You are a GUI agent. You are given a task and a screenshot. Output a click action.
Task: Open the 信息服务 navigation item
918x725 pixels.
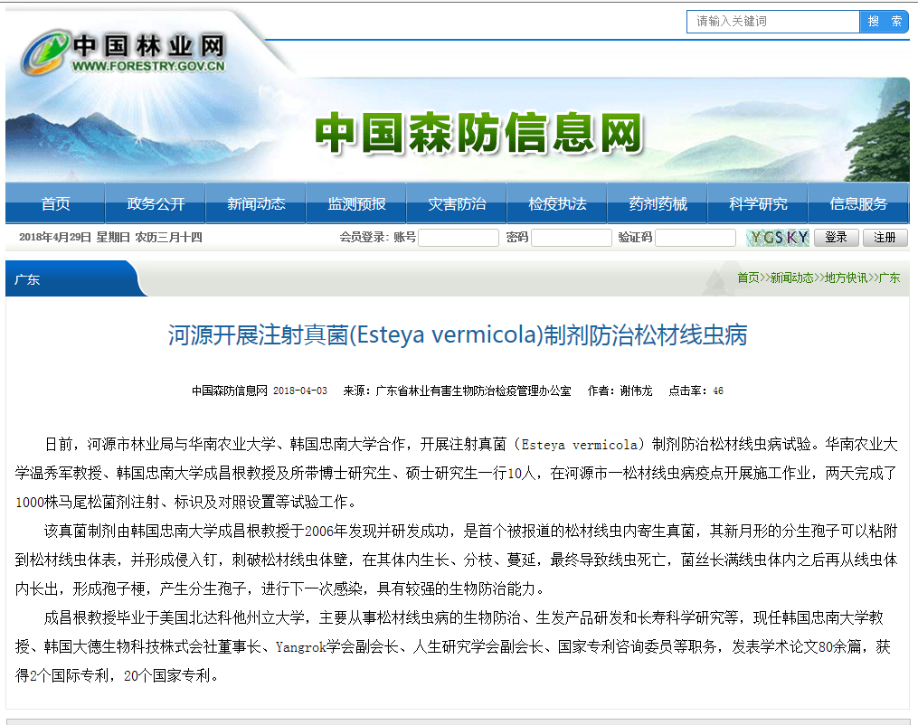(x=858, y=204)
